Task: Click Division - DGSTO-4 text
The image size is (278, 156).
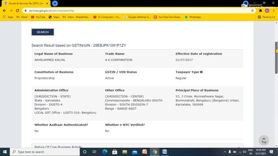Action: tap(48, 104)
